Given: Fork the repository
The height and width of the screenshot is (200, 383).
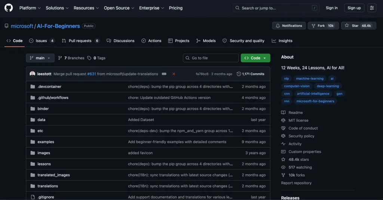Looking at the screenshot, I should 323,26.
